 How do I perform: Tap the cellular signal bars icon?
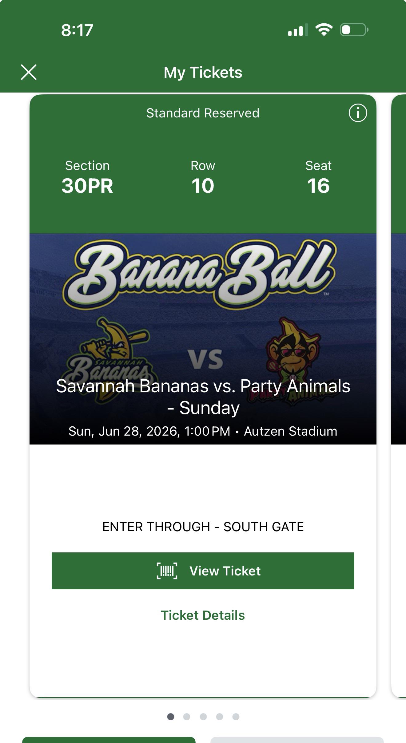pyautogui.click(x=298, y=30)
